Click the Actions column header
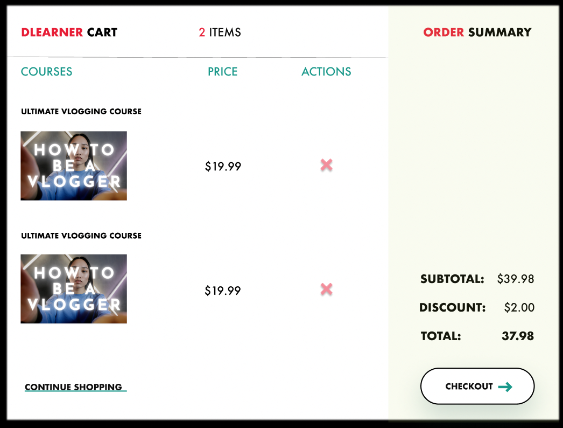The image size is (563, 428). (x=326, y=72)
